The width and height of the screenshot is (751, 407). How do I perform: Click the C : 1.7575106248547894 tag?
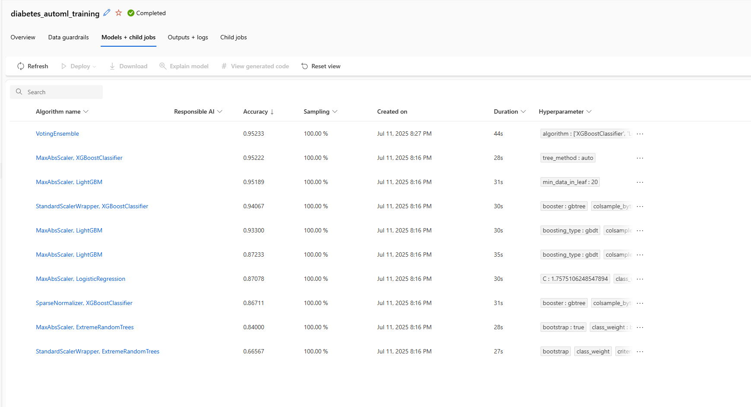pyautogui.click(x=575, y=279)
